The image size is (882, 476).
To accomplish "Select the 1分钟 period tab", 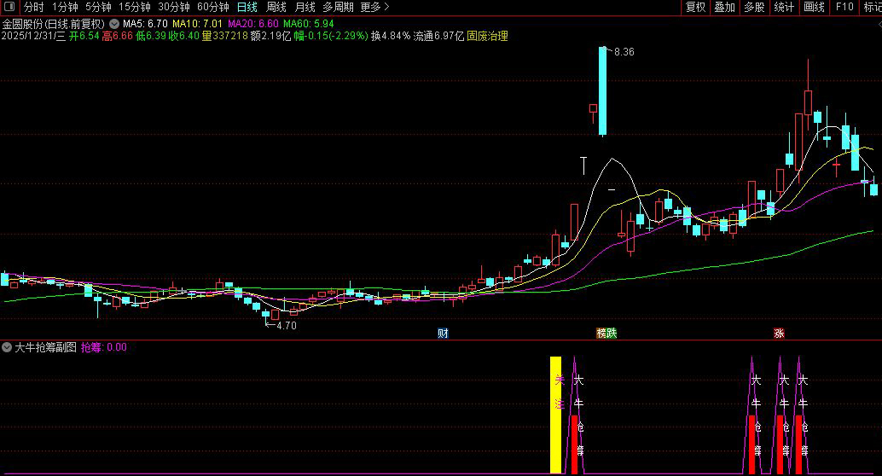I will [x=65, y=8].
